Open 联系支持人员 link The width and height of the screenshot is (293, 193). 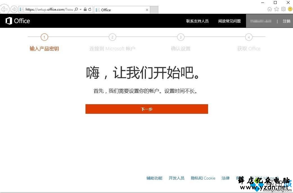tap(197, 21)
